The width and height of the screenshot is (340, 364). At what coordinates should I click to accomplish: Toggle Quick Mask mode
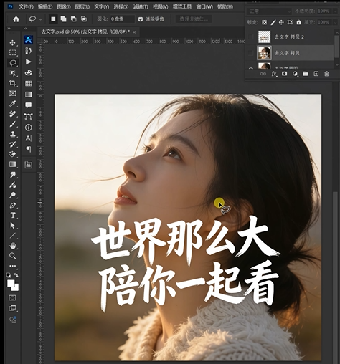(12, 297)
